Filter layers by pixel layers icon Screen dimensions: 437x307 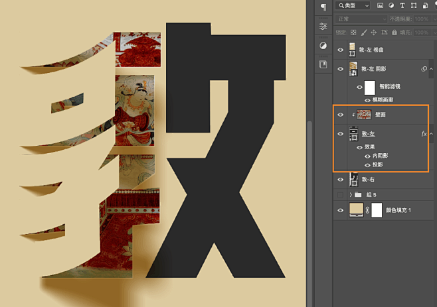coord(380,5)
